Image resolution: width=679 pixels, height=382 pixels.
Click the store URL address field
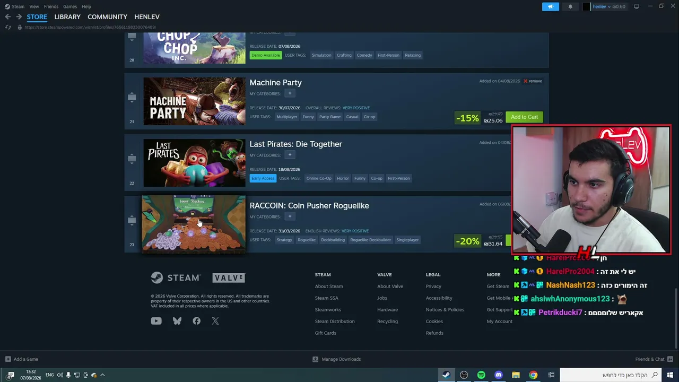coord(90,27)
